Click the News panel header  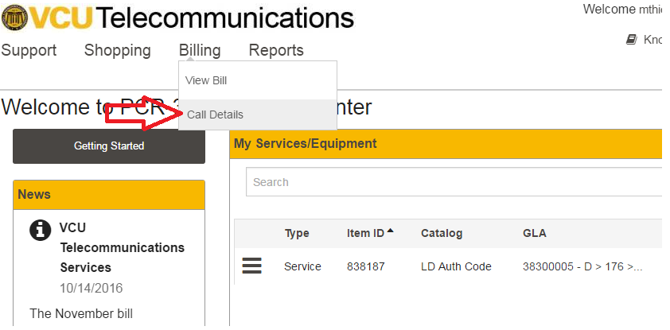[x=109, y=195]
